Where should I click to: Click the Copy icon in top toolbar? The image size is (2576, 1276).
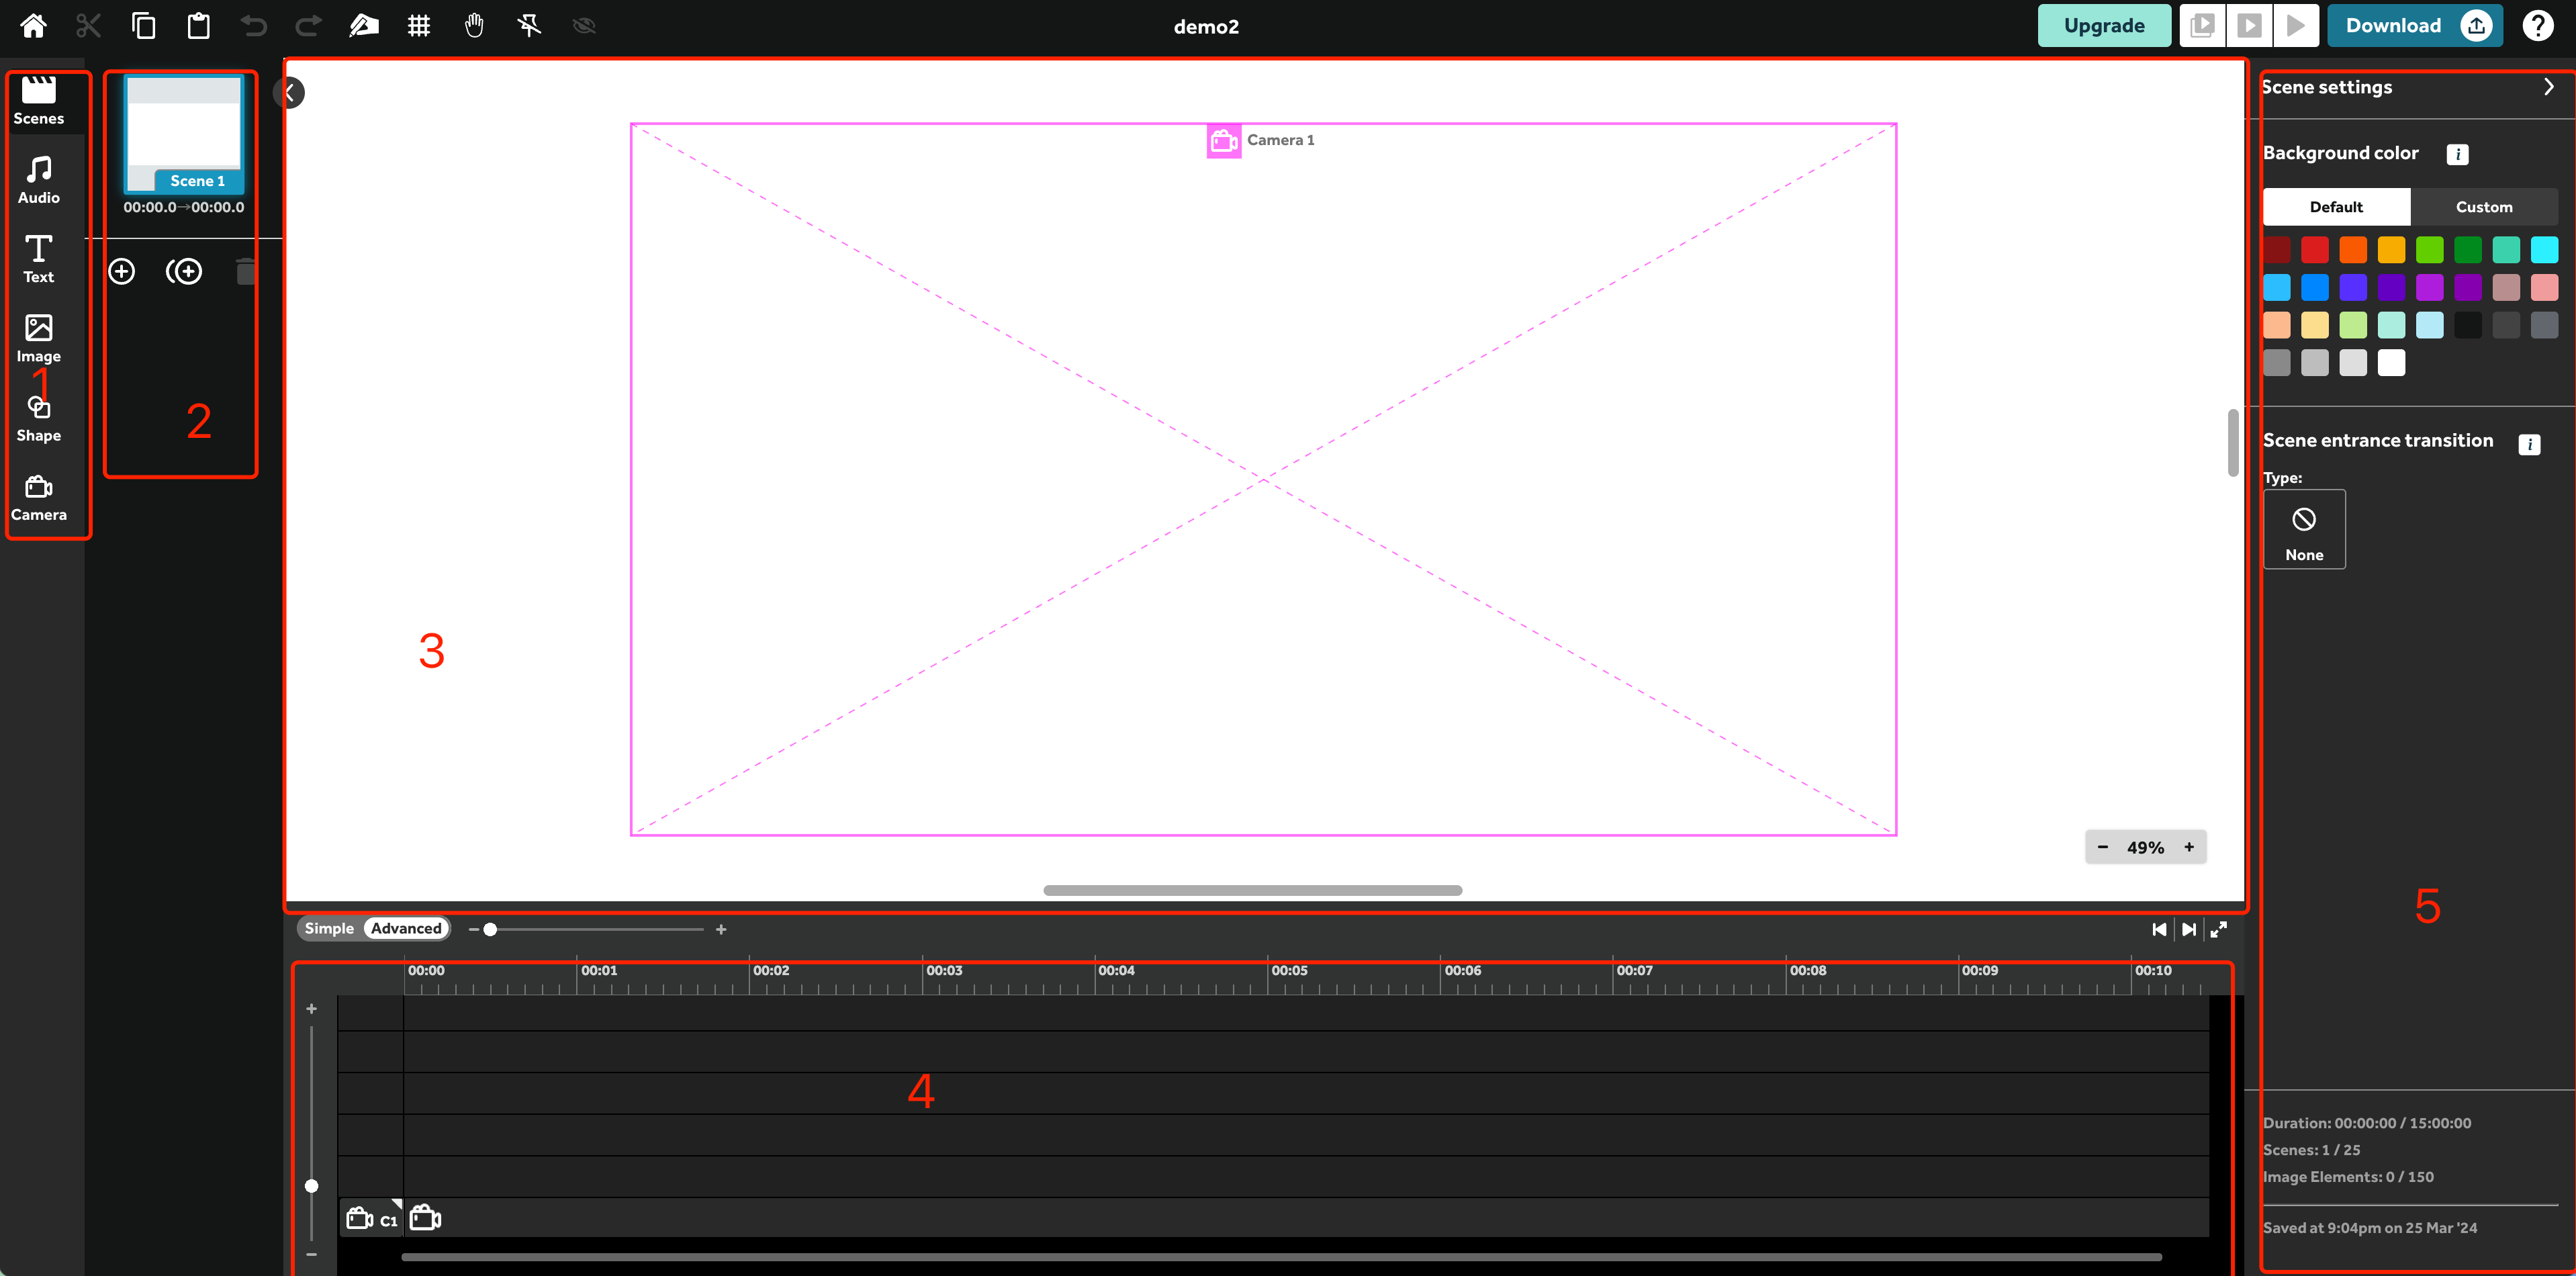tap(144, 26)
